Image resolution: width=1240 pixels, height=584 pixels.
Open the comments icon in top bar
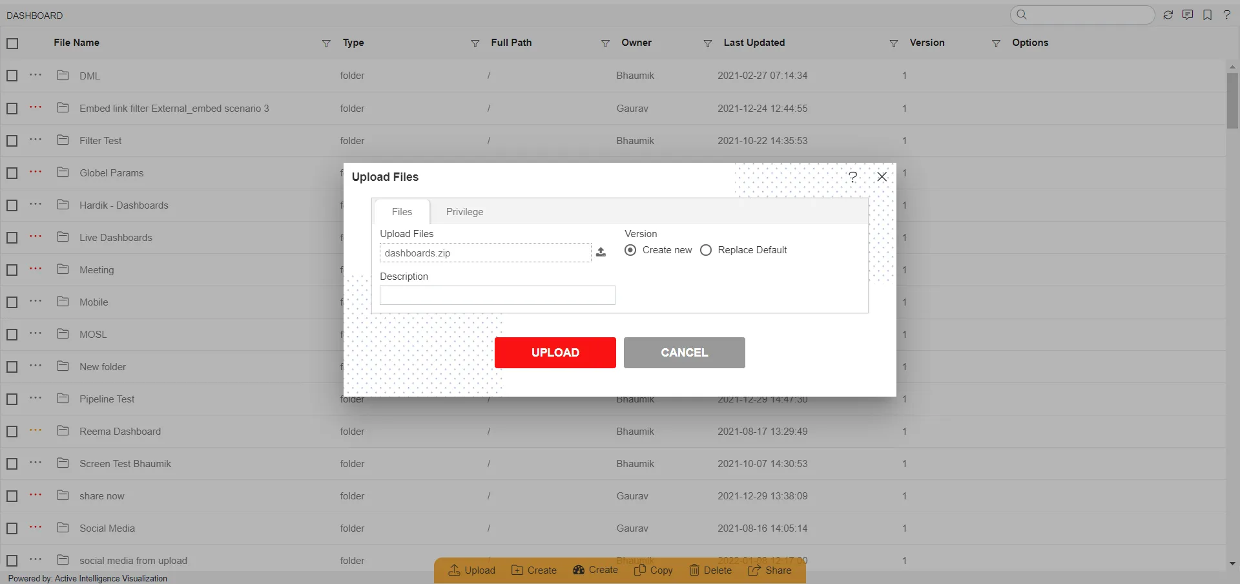click(x=1187, y=15)
